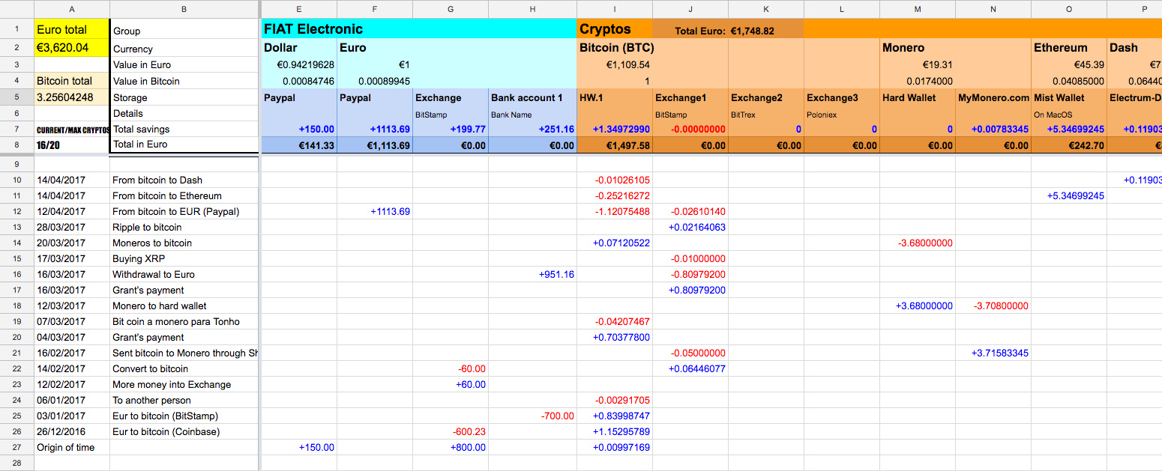The image size is (1162, 471).
Task: Select the row 14 header
Action: (x=16, y=243)
